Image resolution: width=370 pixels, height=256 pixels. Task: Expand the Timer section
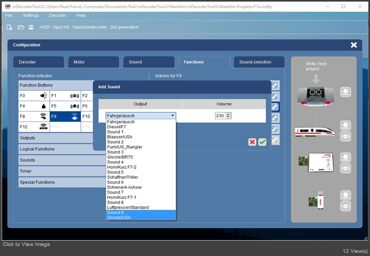[x=62, y=171]
